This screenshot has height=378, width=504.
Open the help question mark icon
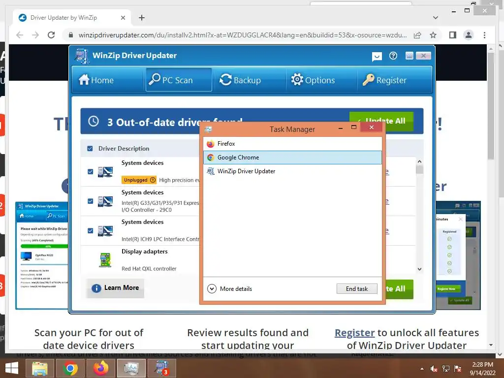pos(393,56)
